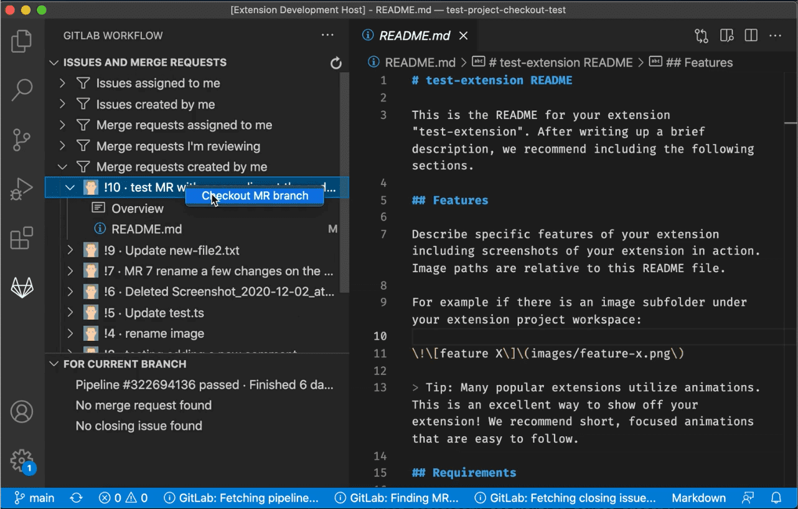The image size is (798, 509).
Task: Open the Explorer view
Action: coord(22,40)
